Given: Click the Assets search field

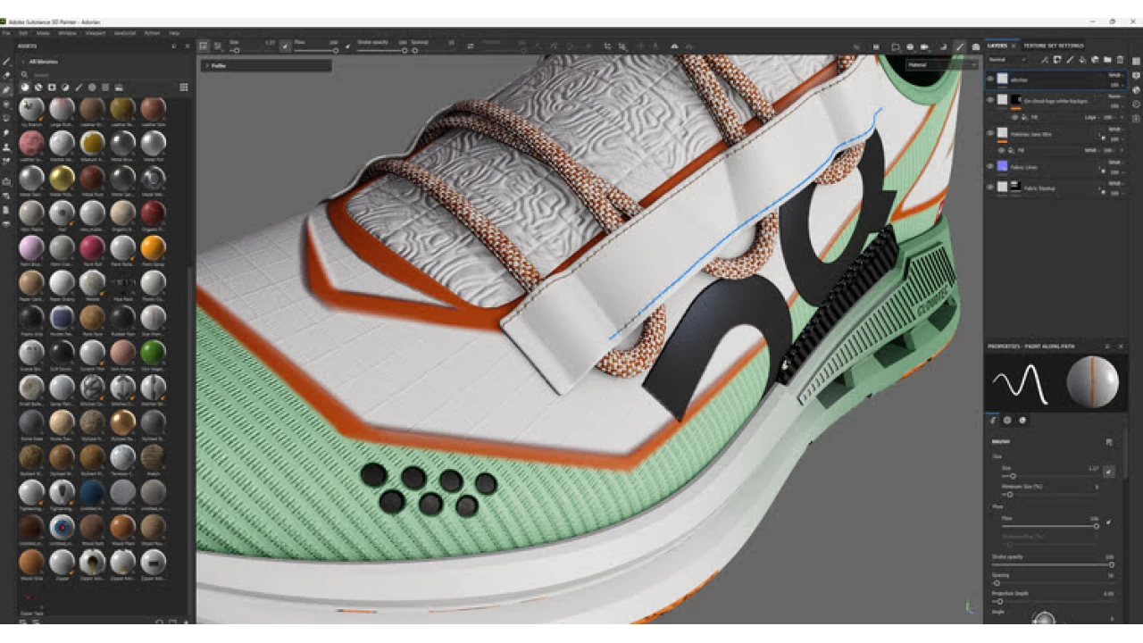Looking at the screenshot, I should pyautogui.click(x=103, y=75).
